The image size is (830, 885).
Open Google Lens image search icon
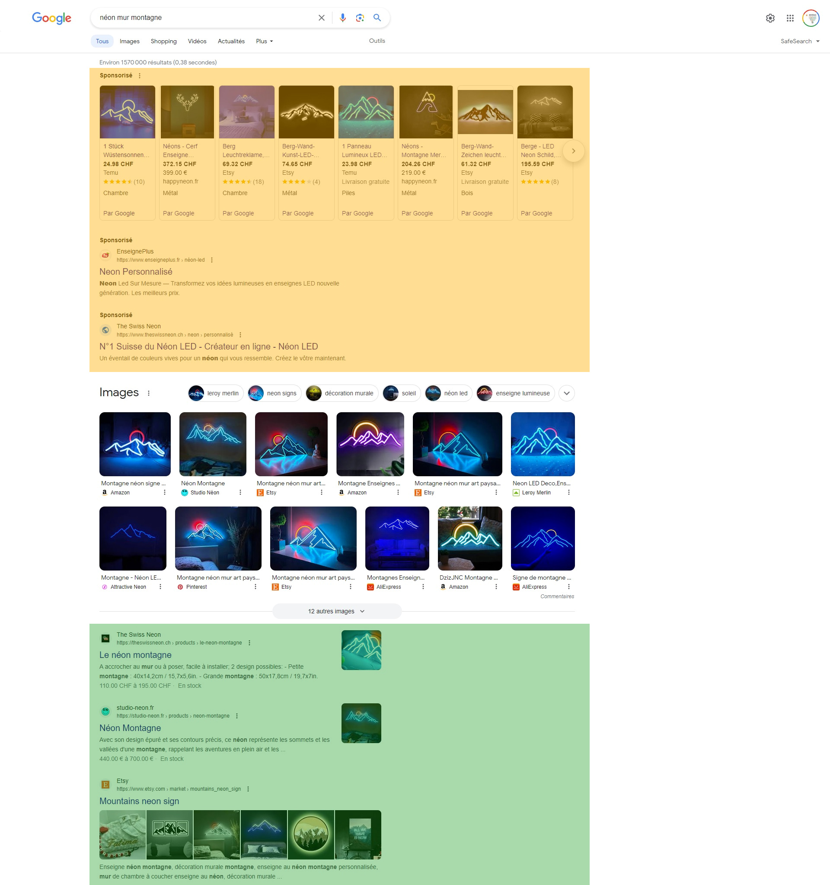(360, 18)
